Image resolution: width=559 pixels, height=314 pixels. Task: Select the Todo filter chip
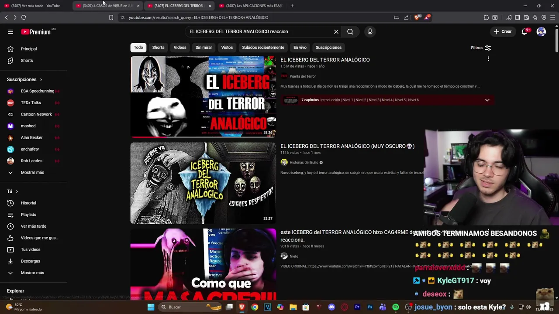(x=138, y=48)
